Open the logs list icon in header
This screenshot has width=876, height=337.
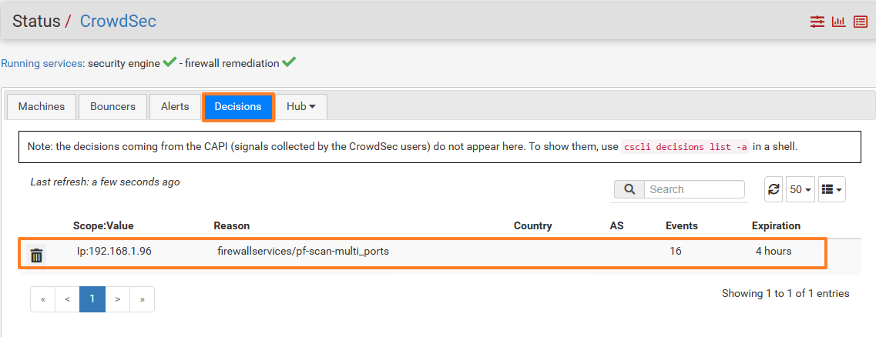(860, 22)
